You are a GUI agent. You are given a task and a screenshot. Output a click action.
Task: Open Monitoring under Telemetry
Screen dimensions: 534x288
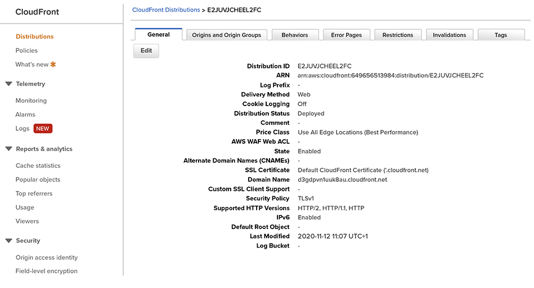coord(31,100)
